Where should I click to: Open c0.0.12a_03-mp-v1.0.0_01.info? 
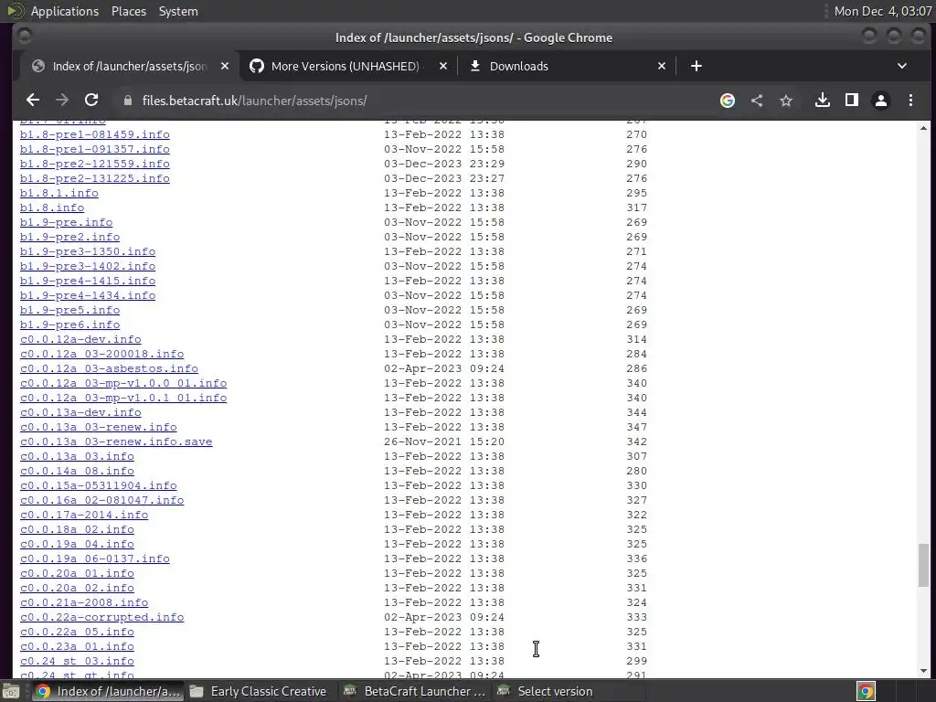click(x=123, y=383)
